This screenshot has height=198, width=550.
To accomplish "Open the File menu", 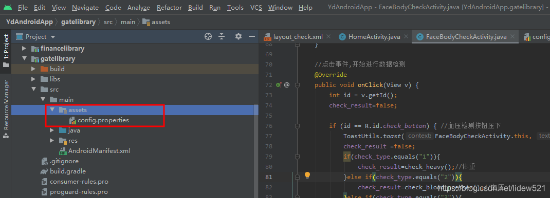I will [x=23, y=7].
